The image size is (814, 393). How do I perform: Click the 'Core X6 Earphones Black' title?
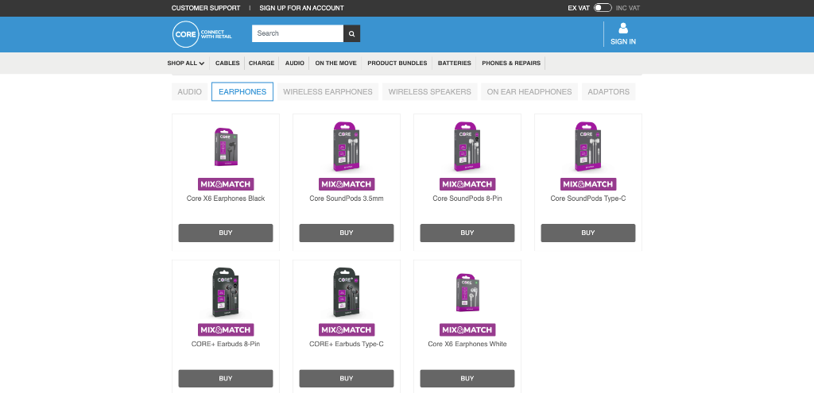click(x=226, y=198)
